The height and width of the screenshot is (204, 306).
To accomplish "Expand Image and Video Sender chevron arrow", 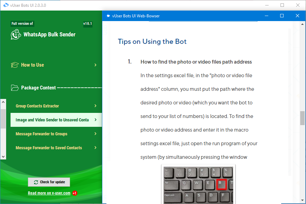I will pos(96,120).
